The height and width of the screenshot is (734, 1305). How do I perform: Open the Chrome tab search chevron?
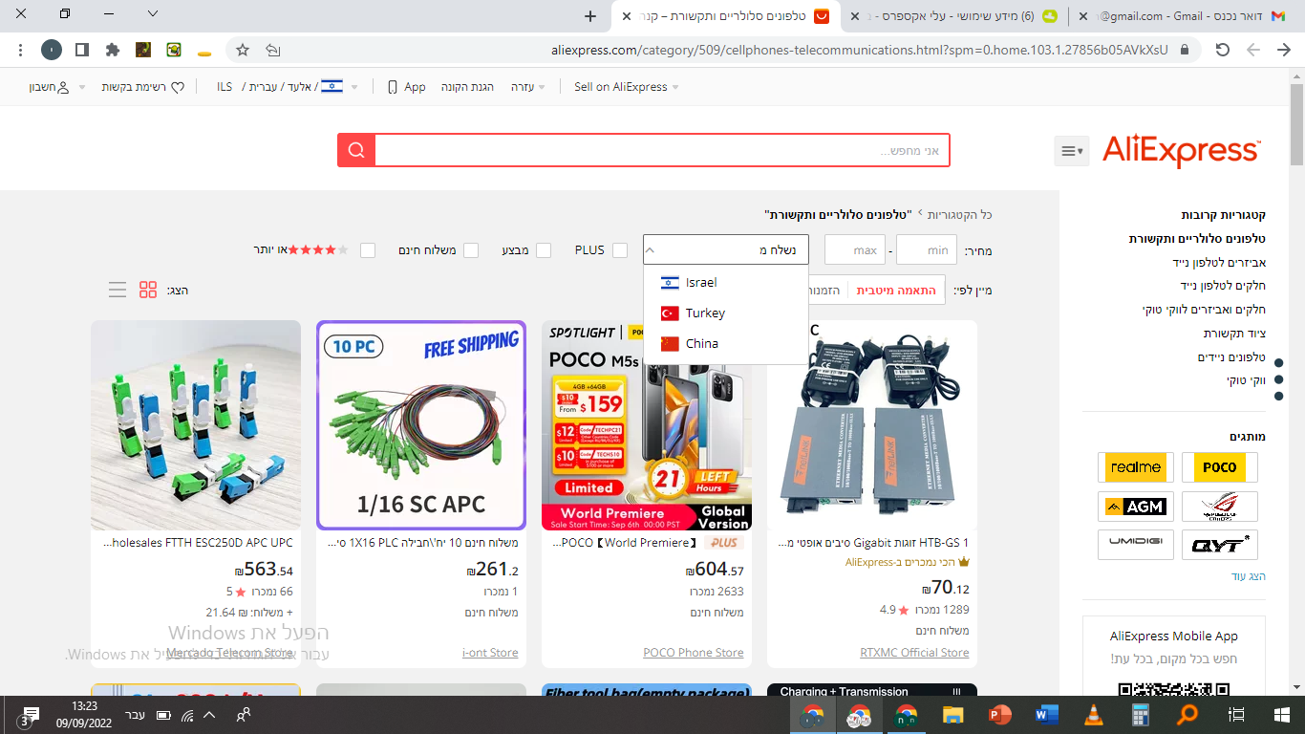[x=152, y=14]
